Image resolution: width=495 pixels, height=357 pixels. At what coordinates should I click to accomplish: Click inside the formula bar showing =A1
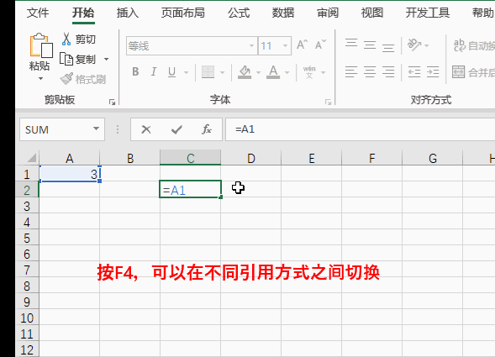[x=361, y=129]
